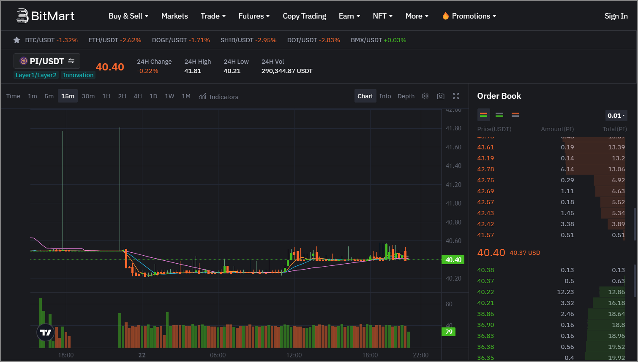Select ask price 42.42 in order book
This screenshot has height=362, width=638.
pyautogui.click(x=485, y=224)
